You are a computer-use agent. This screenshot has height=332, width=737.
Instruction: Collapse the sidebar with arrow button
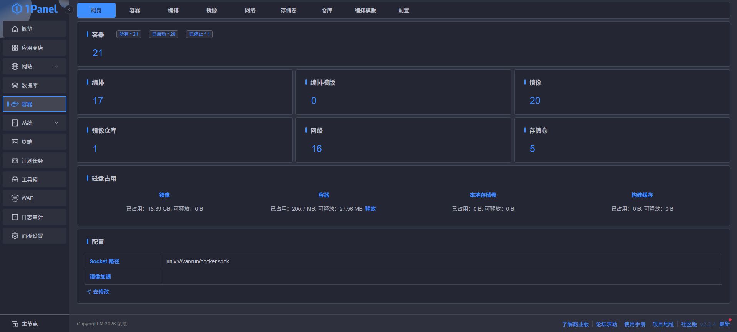pyautogui.click(x=69, y=10)
